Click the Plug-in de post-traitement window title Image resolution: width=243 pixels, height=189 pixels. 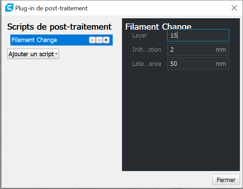[51, 8]
